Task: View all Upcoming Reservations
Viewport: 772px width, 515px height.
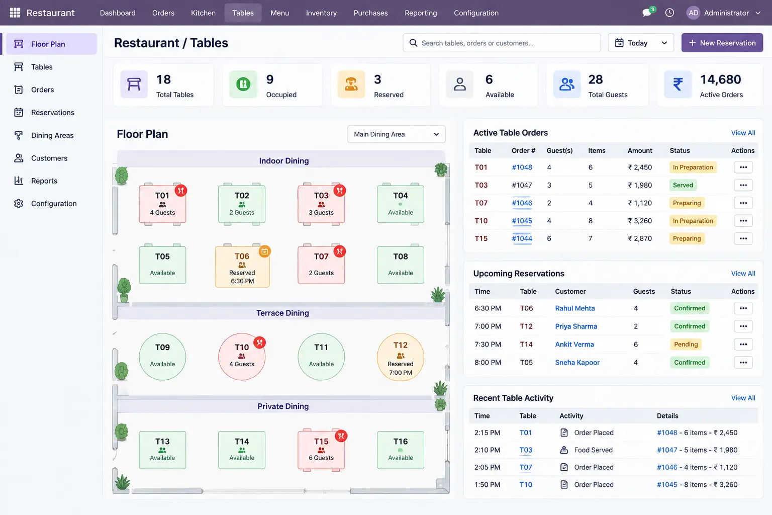Action: (x=743, y=274)
